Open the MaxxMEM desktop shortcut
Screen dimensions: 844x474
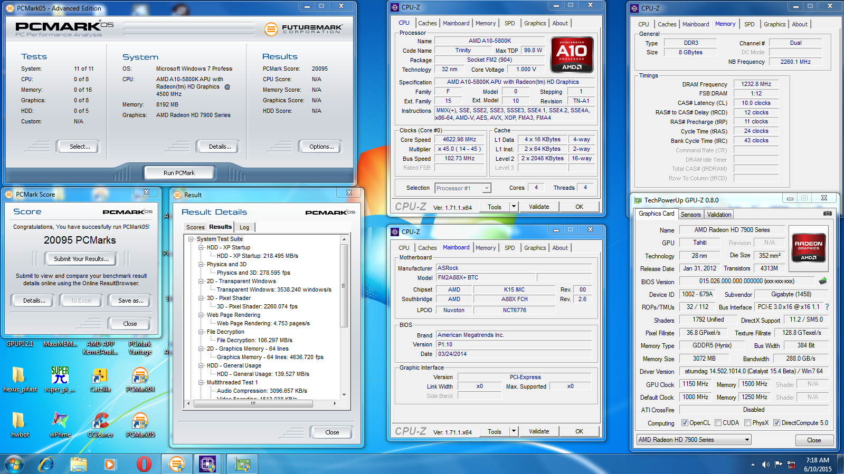point(60,344)
